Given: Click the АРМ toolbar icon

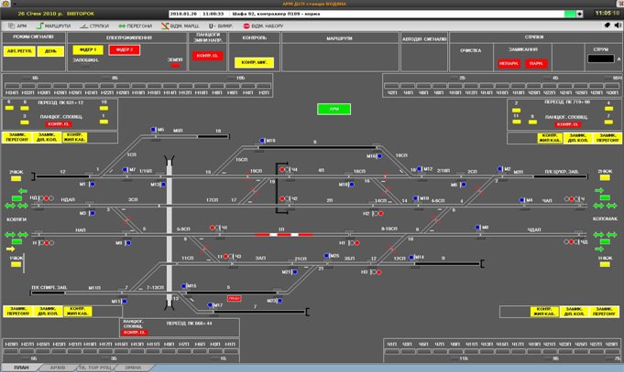Looking at the screenshot, I should click(x=18, y=27).
